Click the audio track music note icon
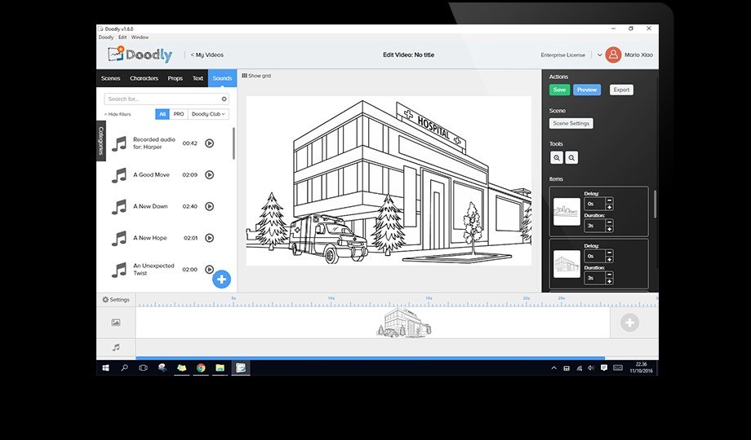This screenshot has width=751, height=440. point(116,348)
